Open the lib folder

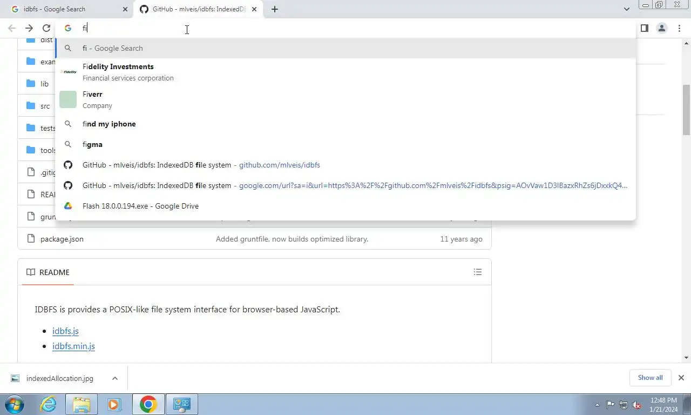(x=44, y=84)
